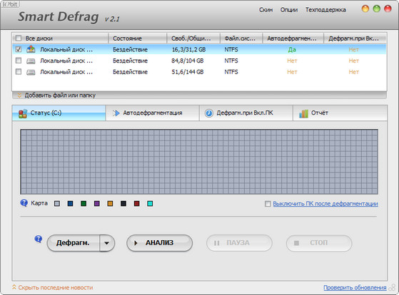The image size is (399, 295).
Task: Click the share icon near Проверить обновления
Action: coord(392,287)
